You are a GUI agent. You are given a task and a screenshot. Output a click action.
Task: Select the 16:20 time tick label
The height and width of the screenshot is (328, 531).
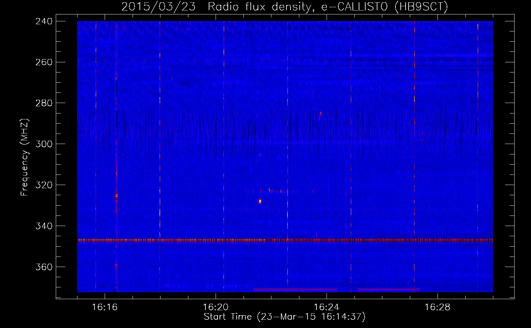click(x=216, y=307)
